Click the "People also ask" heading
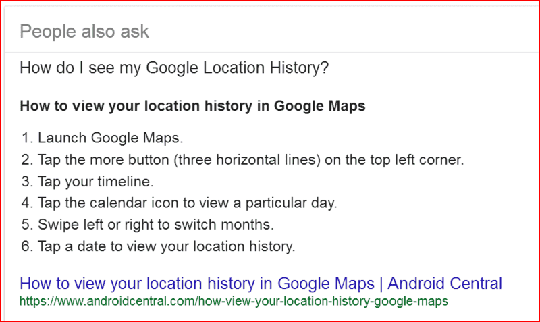The image size is (540, 322). point(84,31)
